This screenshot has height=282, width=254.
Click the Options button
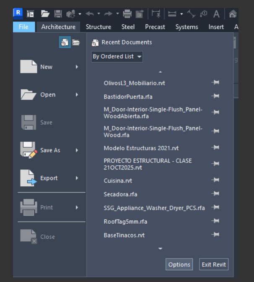coord(179,264)
